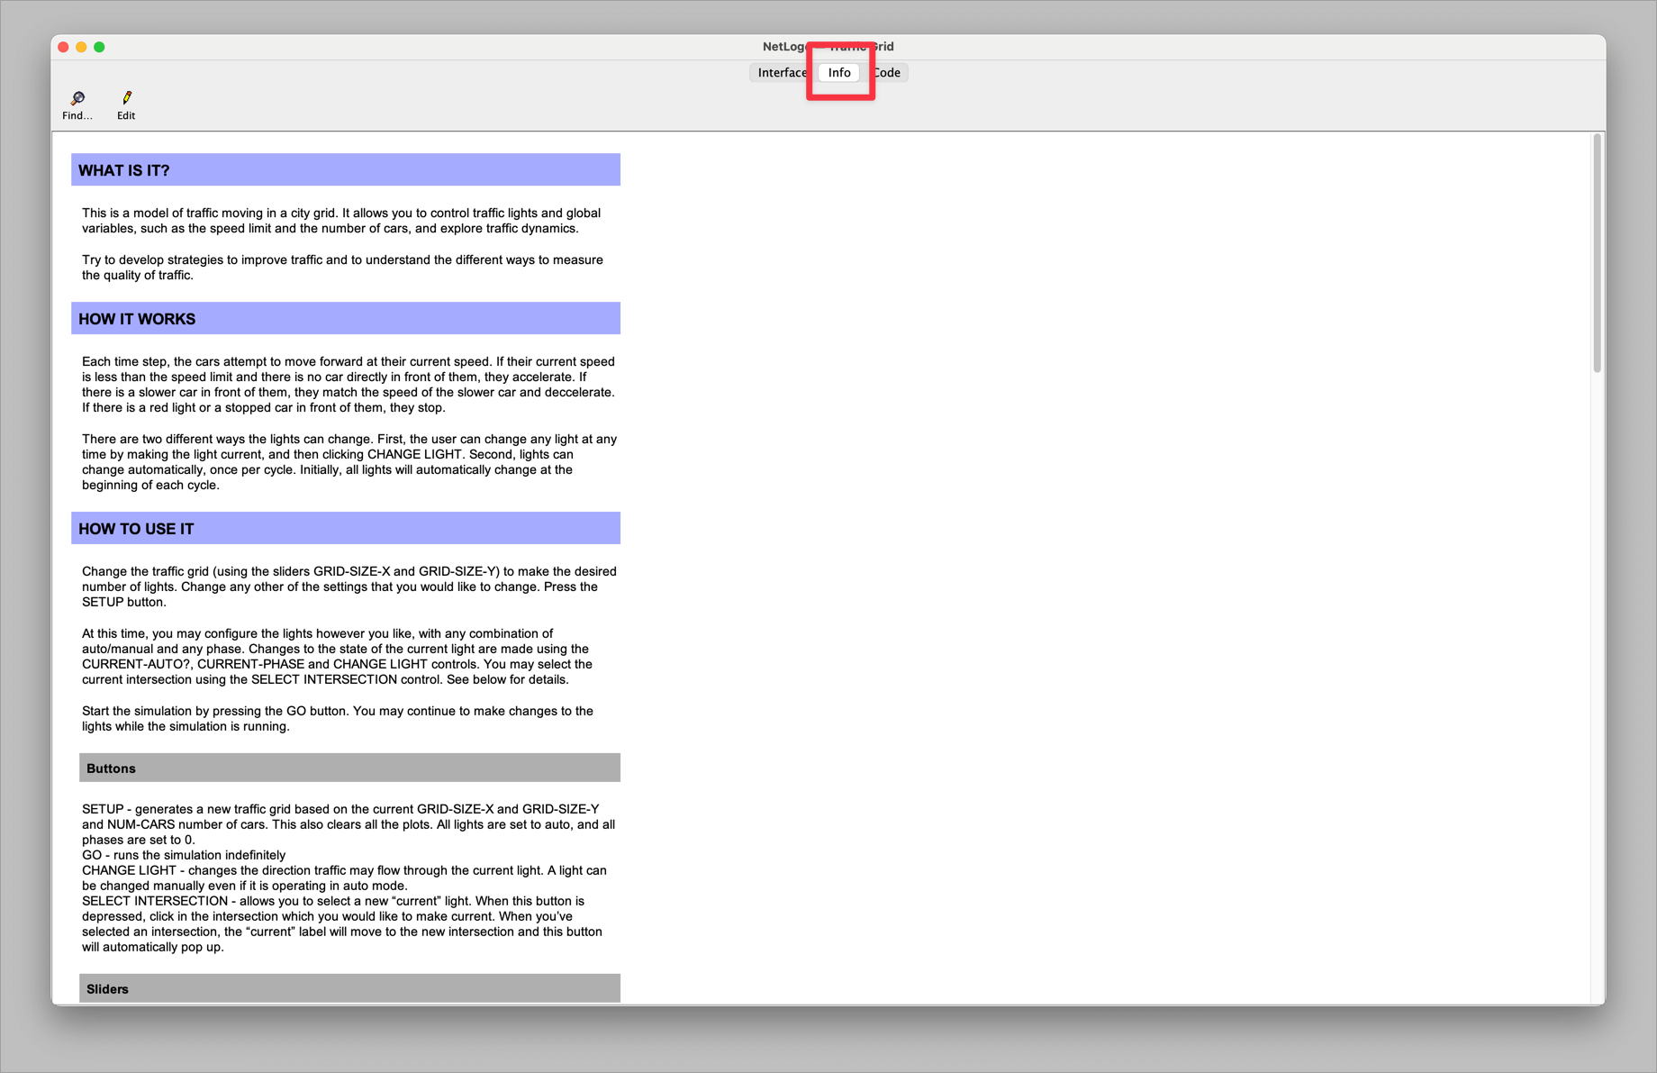The image size is (1657, 1073).
Task: Switch to the Code tab
Action: click(886, 72)
